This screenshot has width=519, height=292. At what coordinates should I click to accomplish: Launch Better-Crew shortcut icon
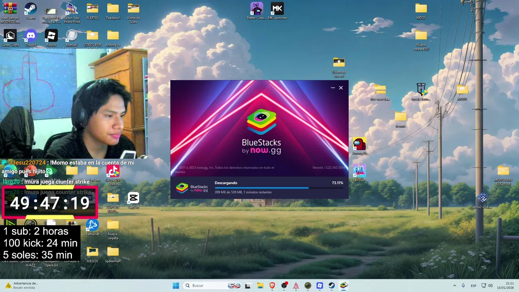coord(257,11)
